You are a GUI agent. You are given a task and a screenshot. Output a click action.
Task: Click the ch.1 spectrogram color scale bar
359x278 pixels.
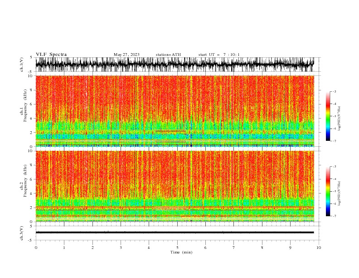[x=328, y=116]
